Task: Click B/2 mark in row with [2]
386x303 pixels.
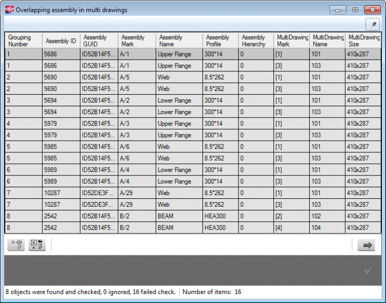Action: (137, 216)
